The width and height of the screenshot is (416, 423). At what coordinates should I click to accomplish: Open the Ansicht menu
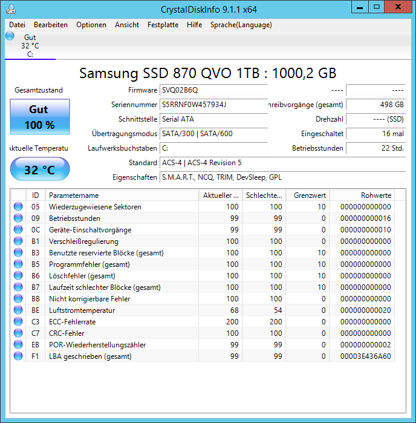pos(127,25)
